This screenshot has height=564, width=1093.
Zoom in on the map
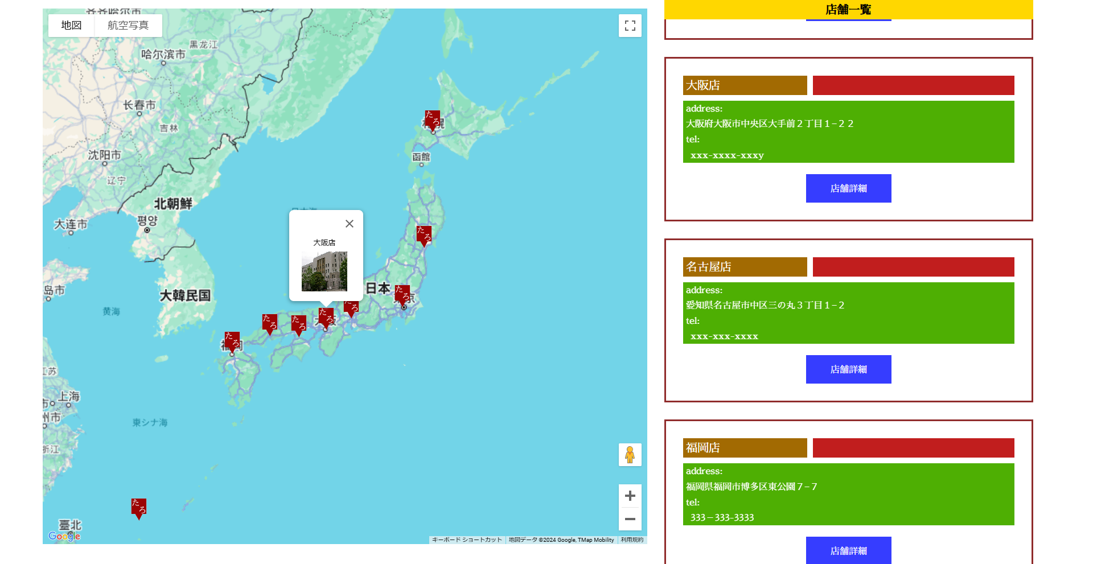pyautogui.click(x=630, y=496)
